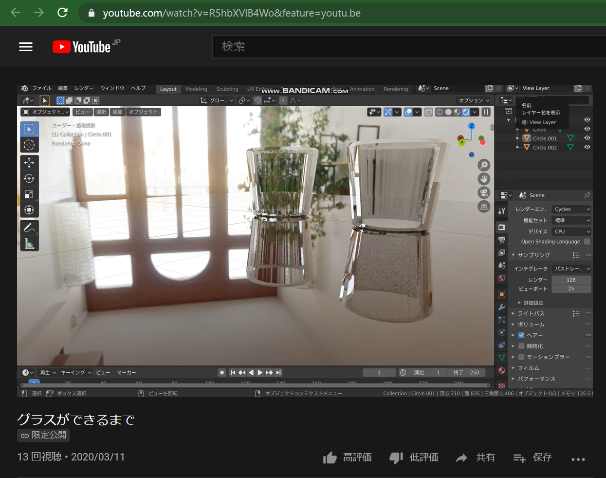The image size is (606, 478).
Task: Open the more actions ellipsis menu
Action: coord(578,459)
